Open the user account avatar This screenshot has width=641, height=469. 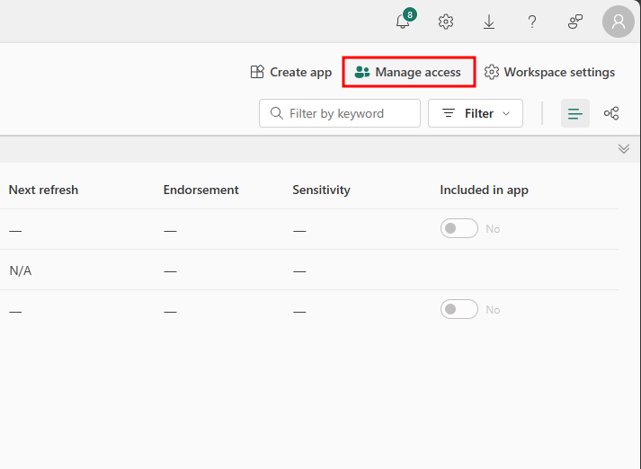click(619, 22)
